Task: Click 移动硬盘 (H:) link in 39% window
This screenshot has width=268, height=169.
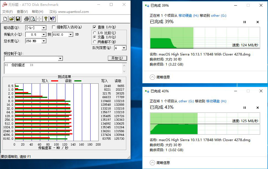Action: point(189,16)
